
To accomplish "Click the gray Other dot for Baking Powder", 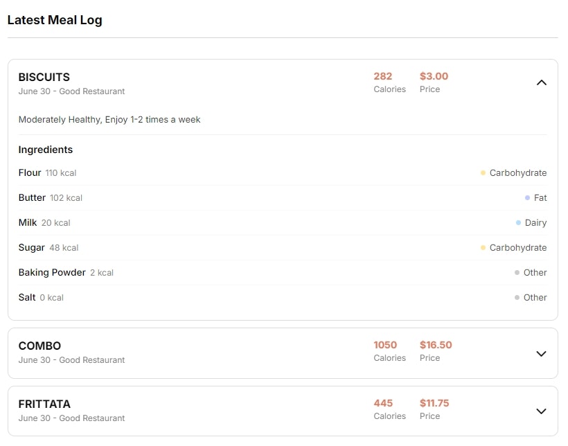I will (x=517, y=273).
